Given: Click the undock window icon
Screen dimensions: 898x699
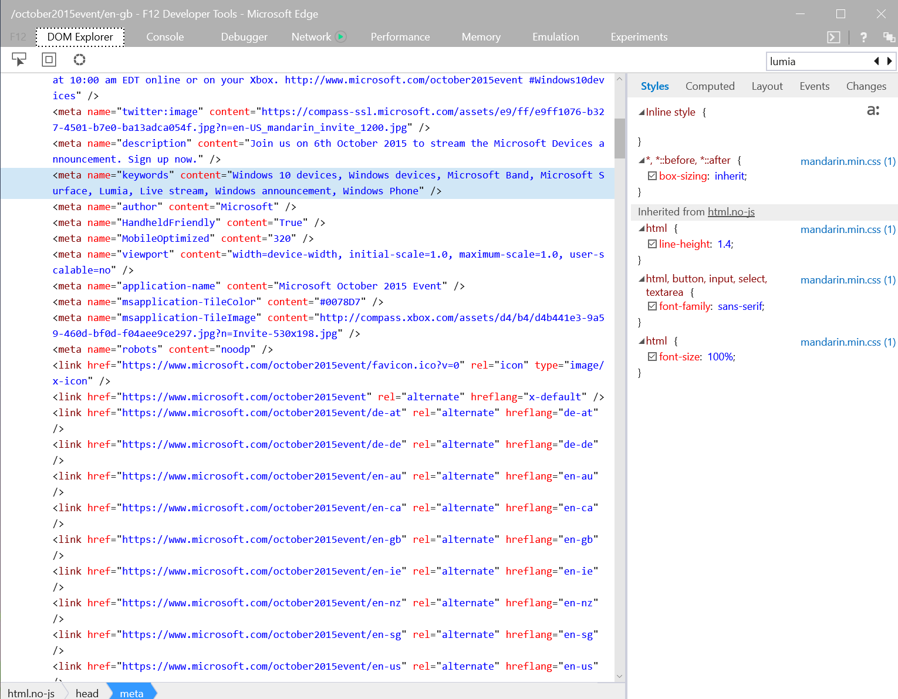Looking at the screenshot, I should click(889, 38).
